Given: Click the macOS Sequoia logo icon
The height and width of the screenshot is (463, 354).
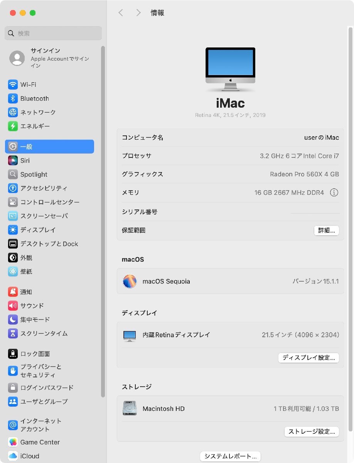Looking at the screenshot, I should click(x=130, y=281).
